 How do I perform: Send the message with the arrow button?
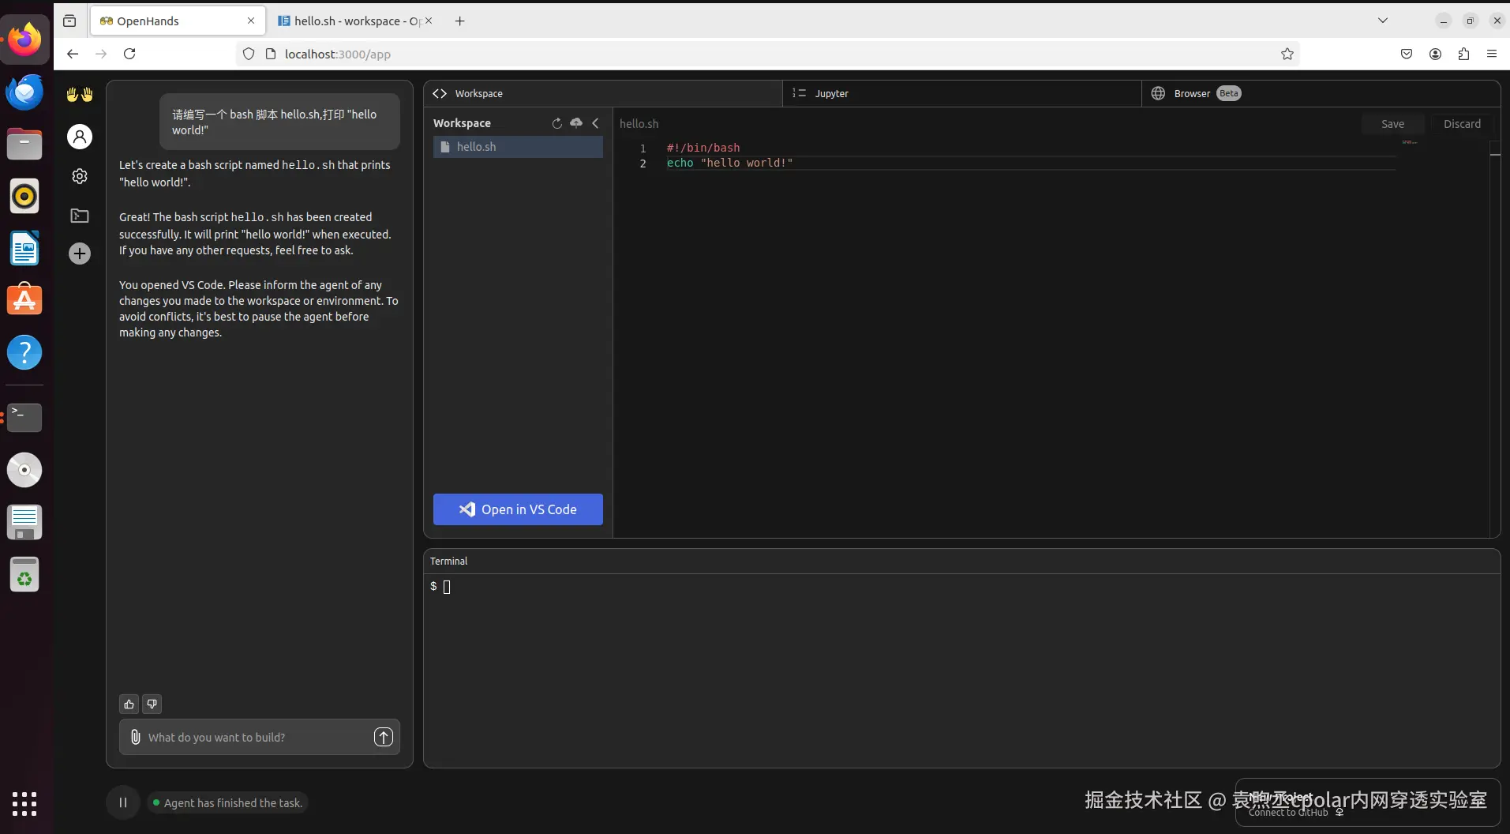tap(383, 737)
